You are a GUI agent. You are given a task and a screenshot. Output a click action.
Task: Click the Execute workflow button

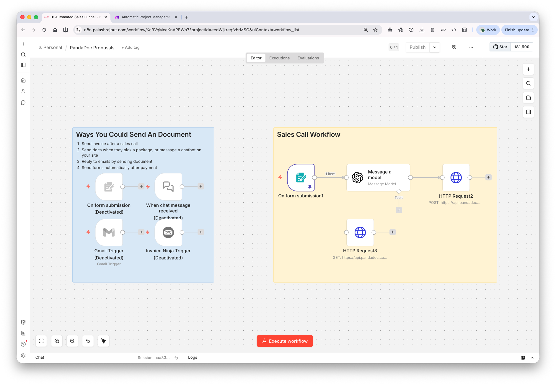284,341
